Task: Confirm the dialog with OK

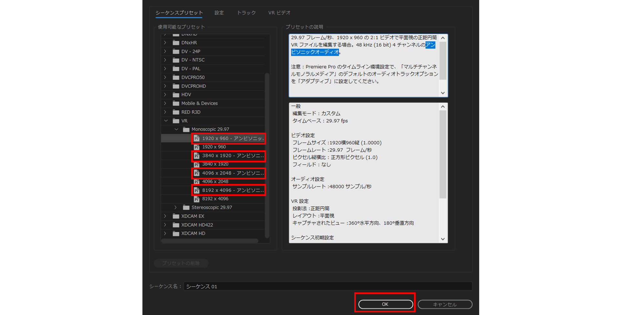Action: point(386,304)
